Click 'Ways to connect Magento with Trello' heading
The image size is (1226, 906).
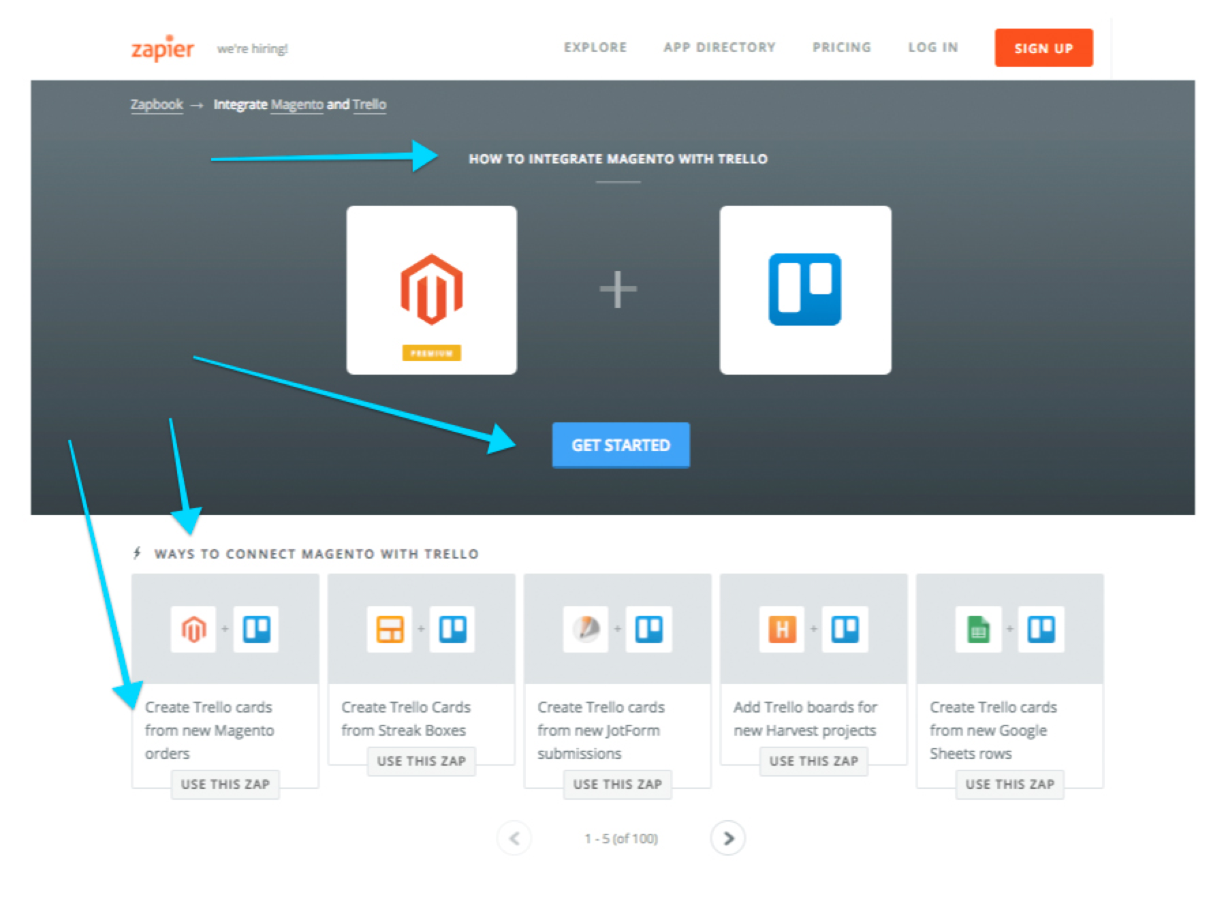316,554
